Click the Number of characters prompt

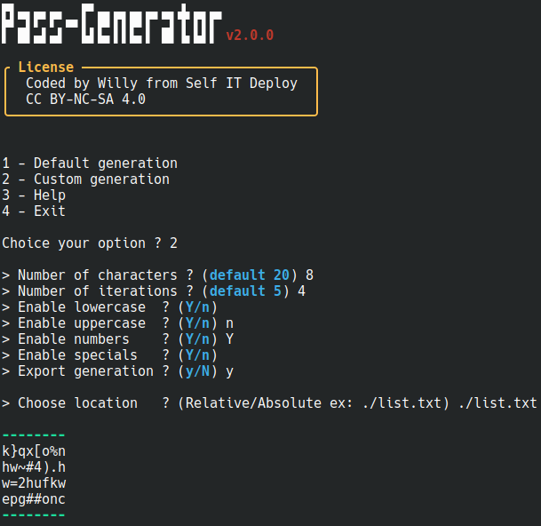(x=157, y=275)
